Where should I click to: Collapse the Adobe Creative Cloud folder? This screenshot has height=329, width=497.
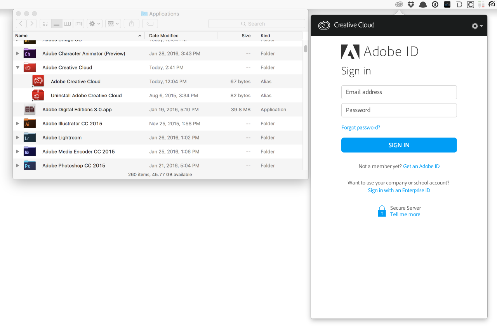coord(17,67)
